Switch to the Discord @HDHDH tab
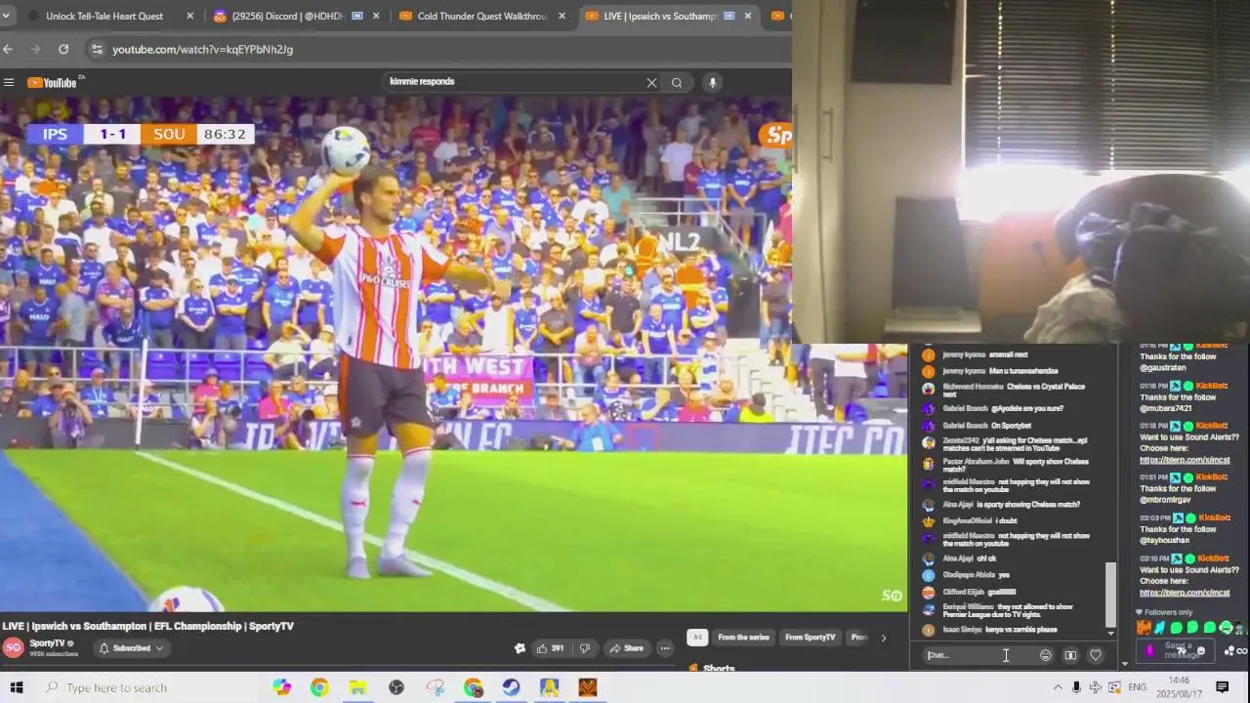The height and width of the screenshot is (703, 1250). pyautogui.click(x=296, y=16)
